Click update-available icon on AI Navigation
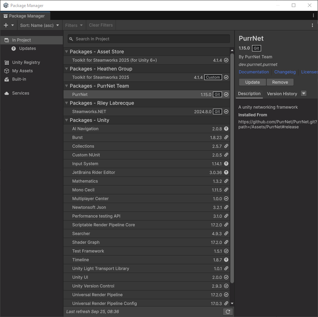 (226, 129)
